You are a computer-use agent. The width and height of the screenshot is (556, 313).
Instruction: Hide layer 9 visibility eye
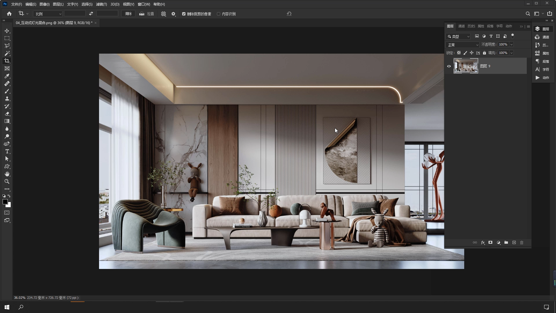point(449,66)
